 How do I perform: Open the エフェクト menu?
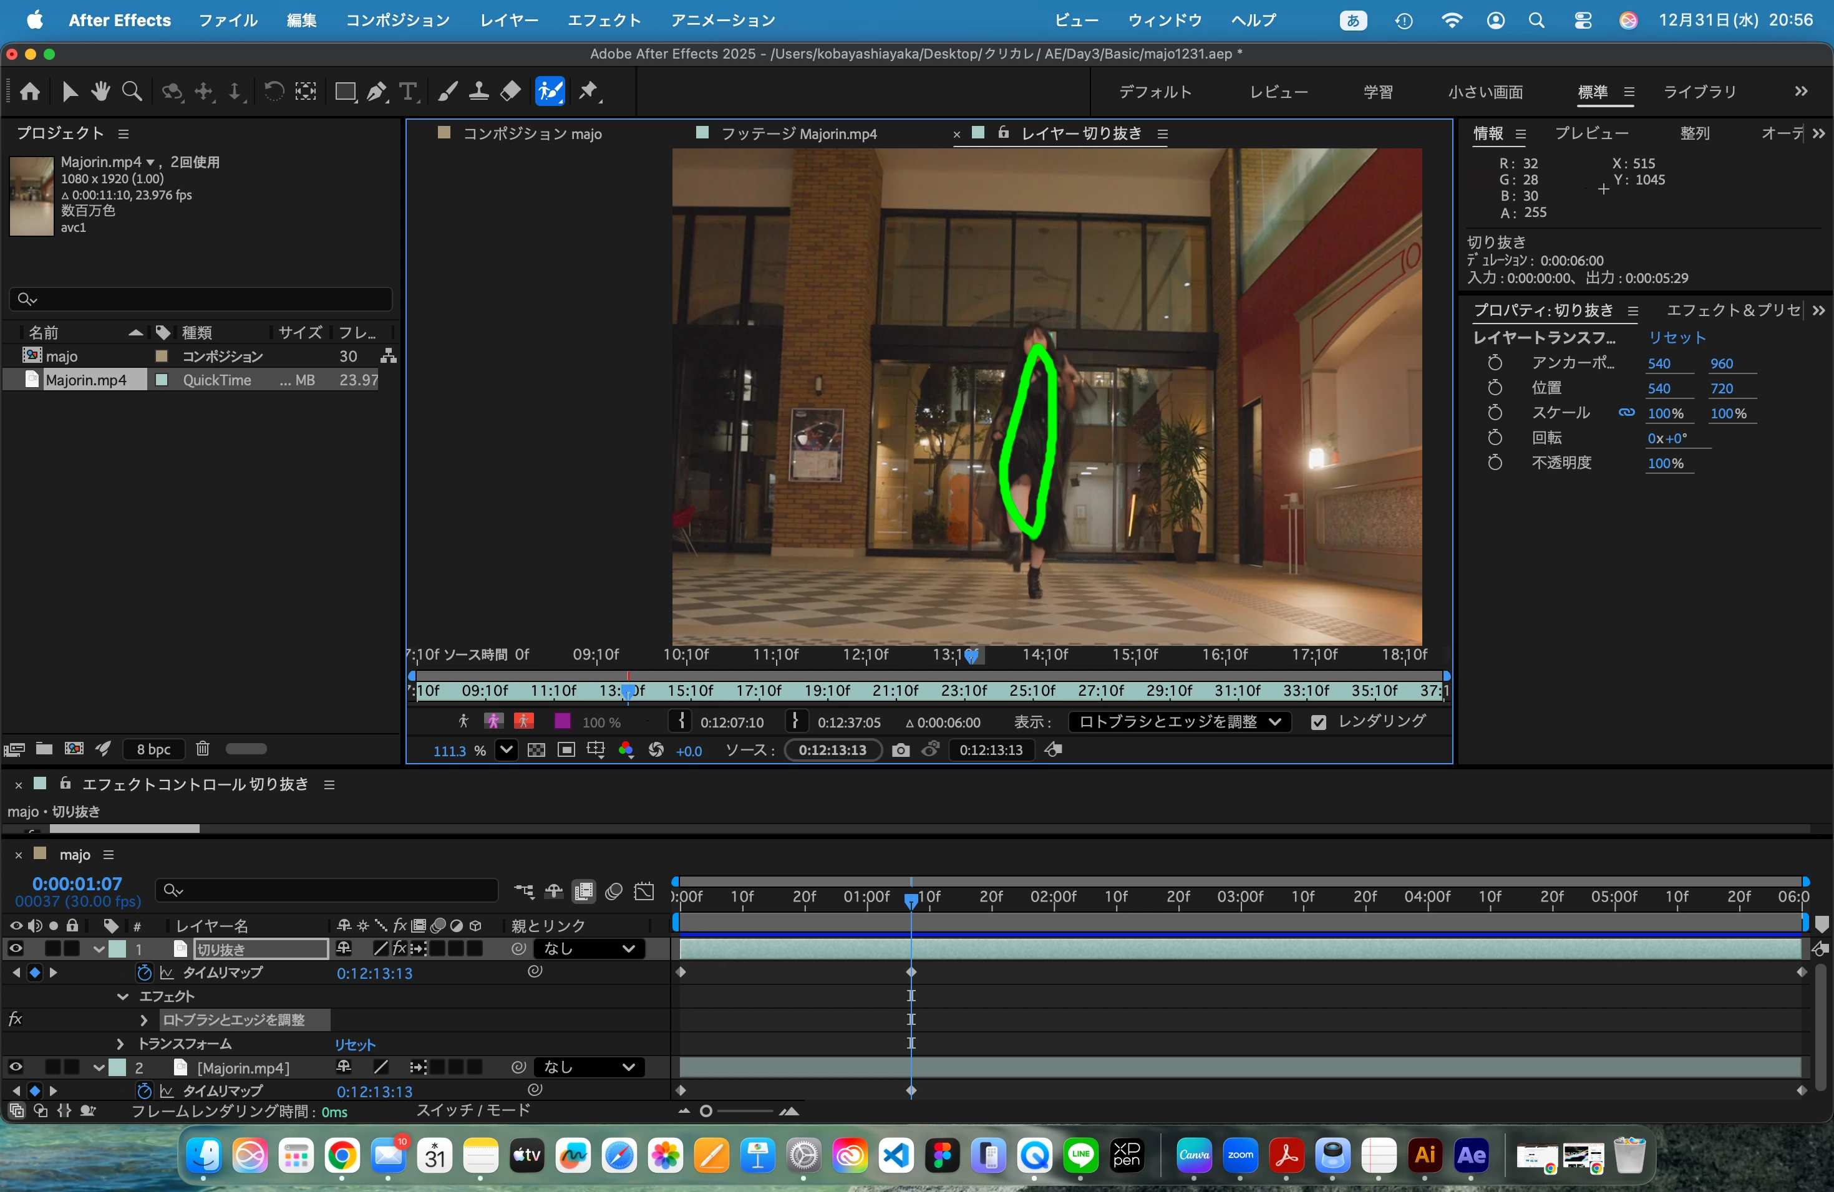click(x=604, y=20)
